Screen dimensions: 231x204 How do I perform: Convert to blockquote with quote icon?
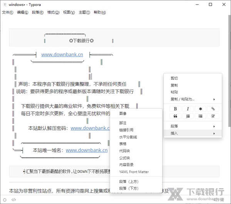point(175,116)
